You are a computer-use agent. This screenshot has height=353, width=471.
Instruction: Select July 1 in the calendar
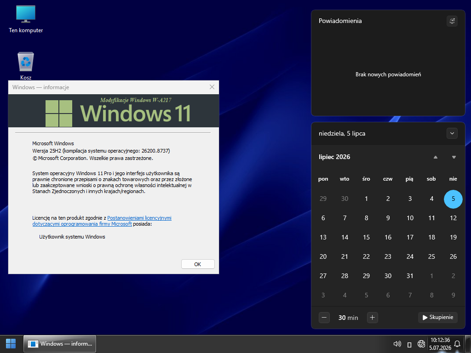366,199
